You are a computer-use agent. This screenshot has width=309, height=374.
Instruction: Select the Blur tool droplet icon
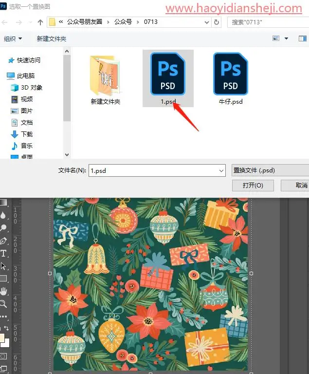(3, 215)
